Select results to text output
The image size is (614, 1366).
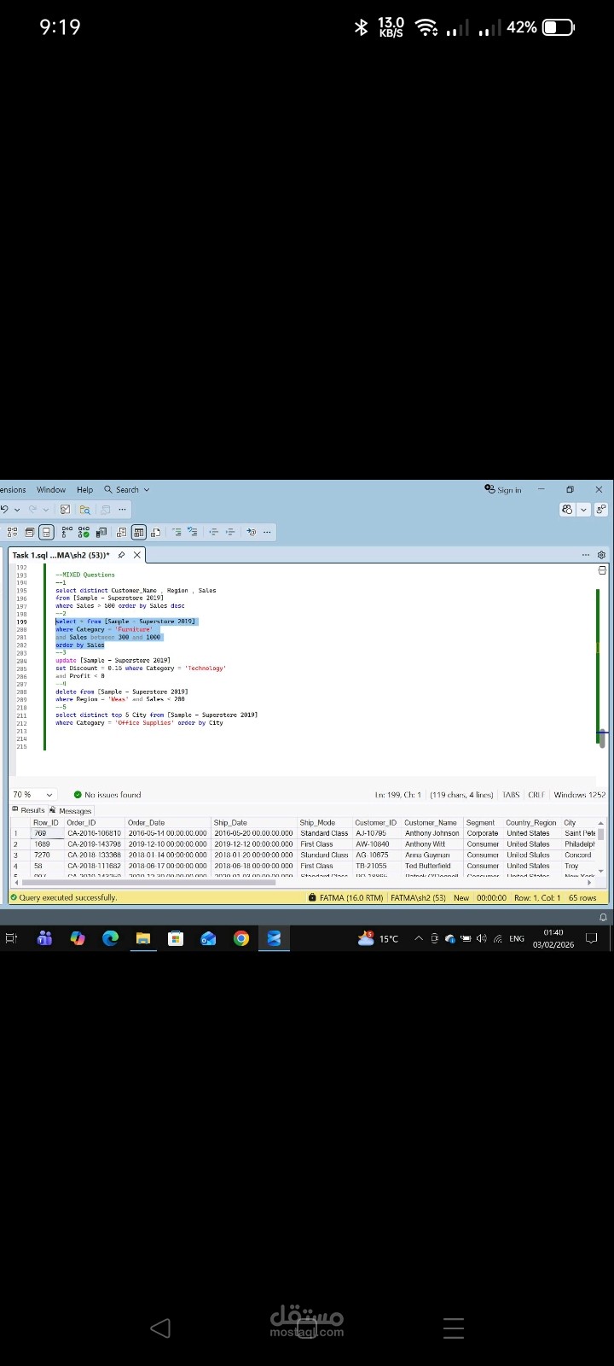click(x=121, y=532)
